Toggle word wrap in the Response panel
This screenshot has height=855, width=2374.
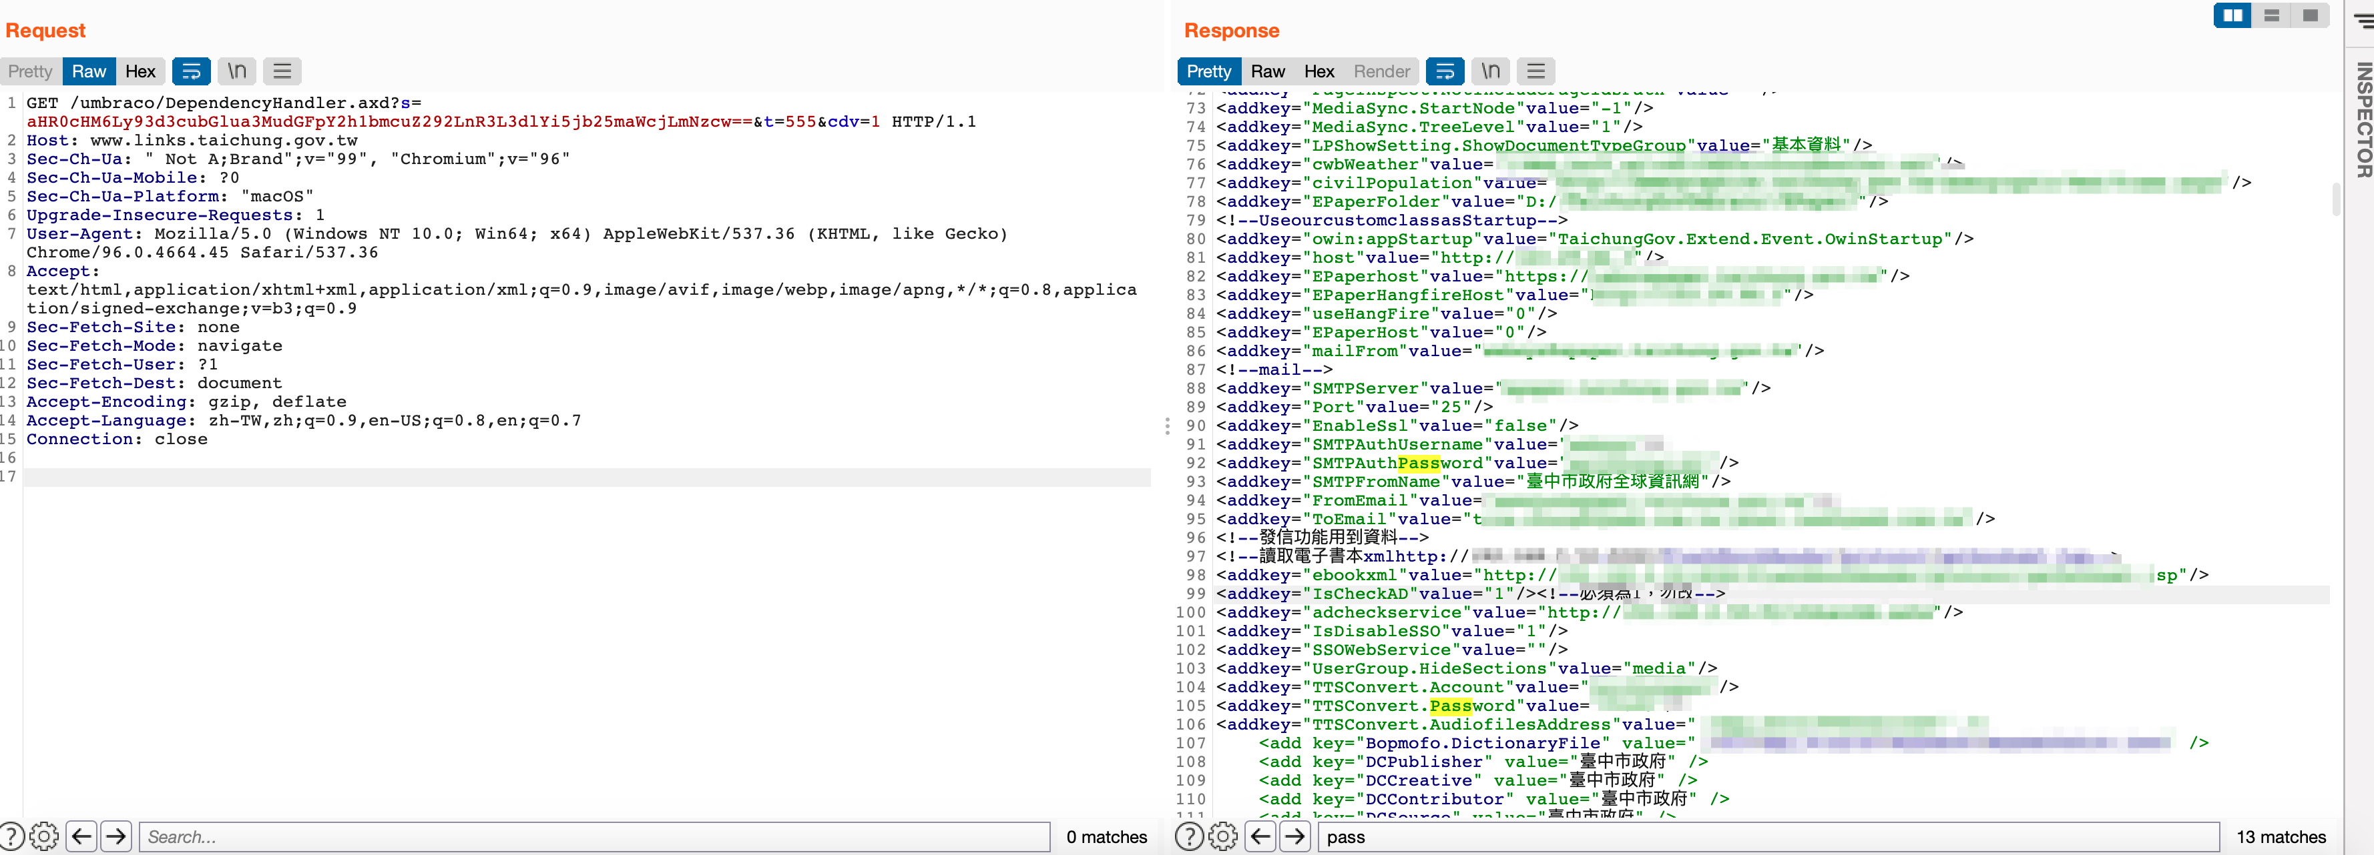tap(1444, 71)
